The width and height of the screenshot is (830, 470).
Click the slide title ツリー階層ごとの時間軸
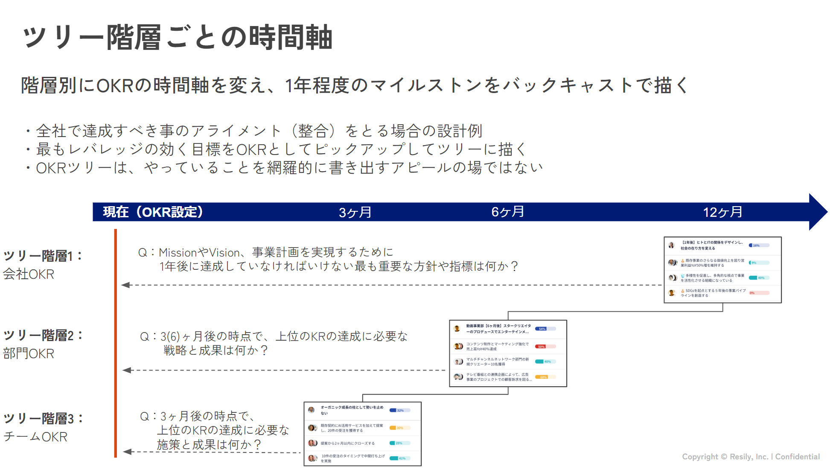pos(178,37)
